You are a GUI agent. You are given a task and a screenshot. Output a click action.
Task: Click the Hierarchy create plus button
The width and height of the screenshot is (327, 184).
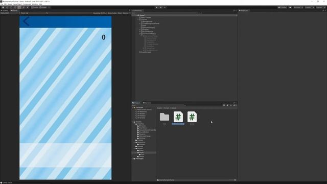pyautogui.click(x=133, y=13)
